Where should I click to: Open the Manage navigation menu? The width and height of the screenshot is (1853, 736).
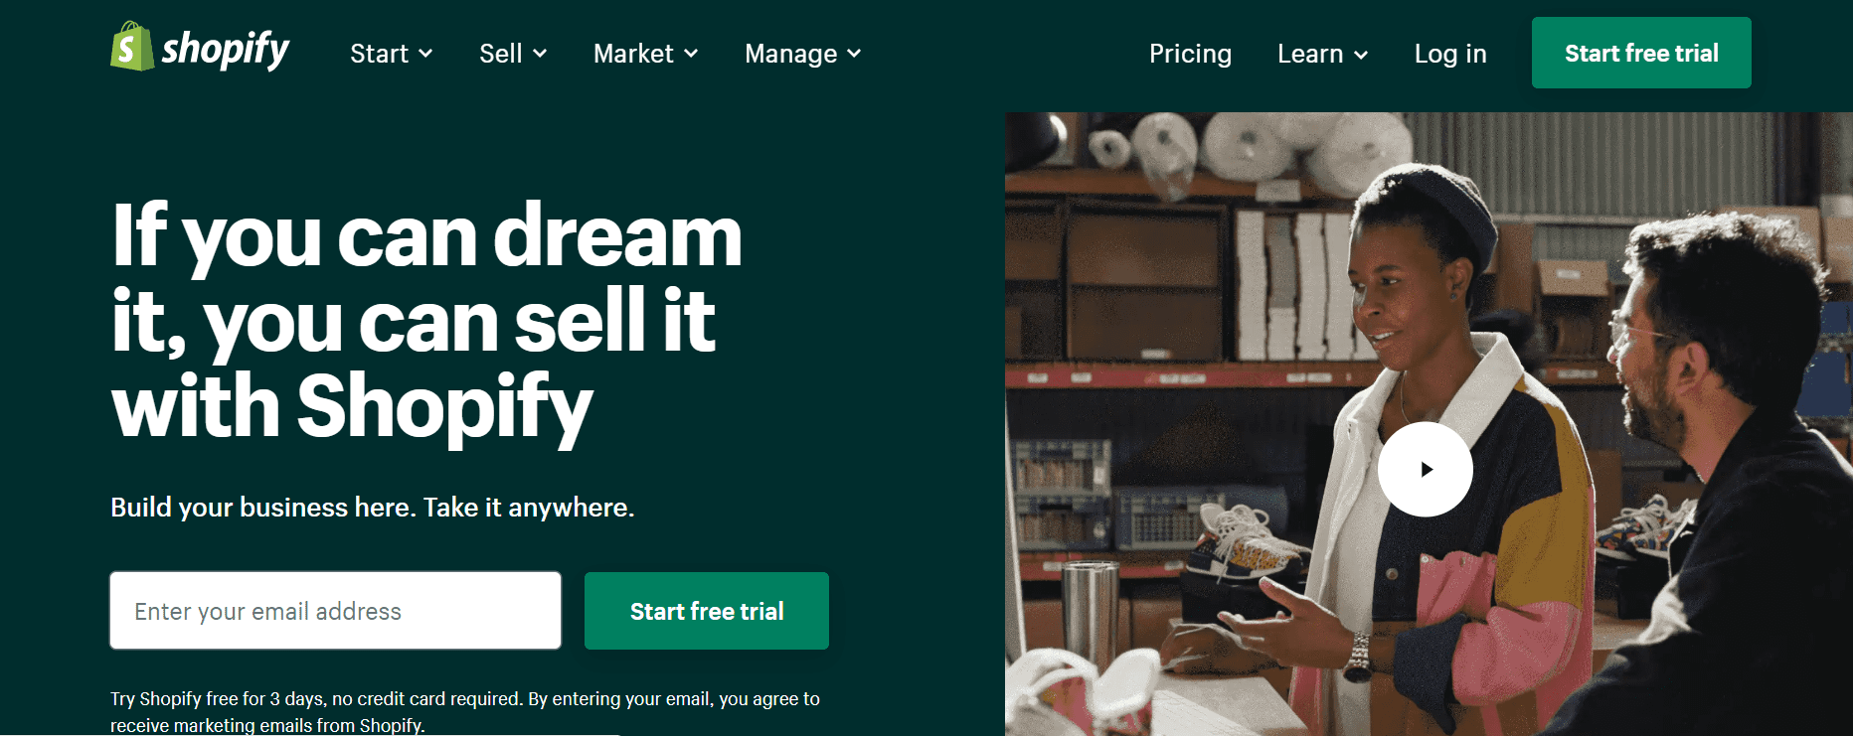click(803, 54)
